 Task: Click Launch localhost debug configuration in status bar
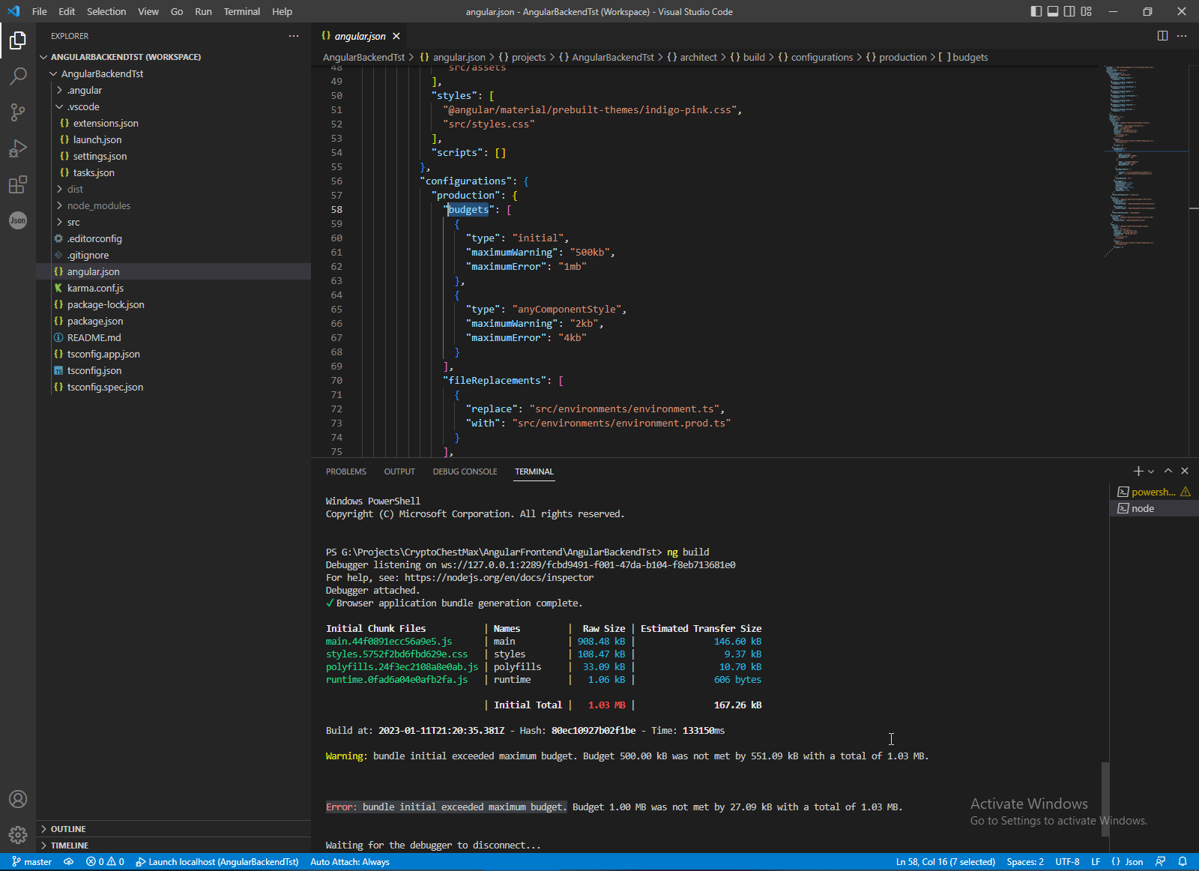[x=217, y=862]
